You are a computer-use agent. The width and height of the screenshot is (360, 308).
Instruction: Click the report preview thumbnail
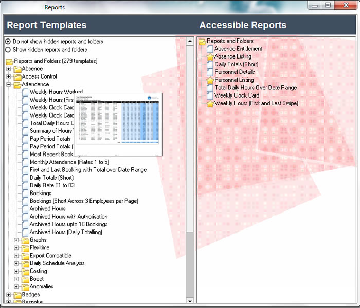(x=118, y=124)
